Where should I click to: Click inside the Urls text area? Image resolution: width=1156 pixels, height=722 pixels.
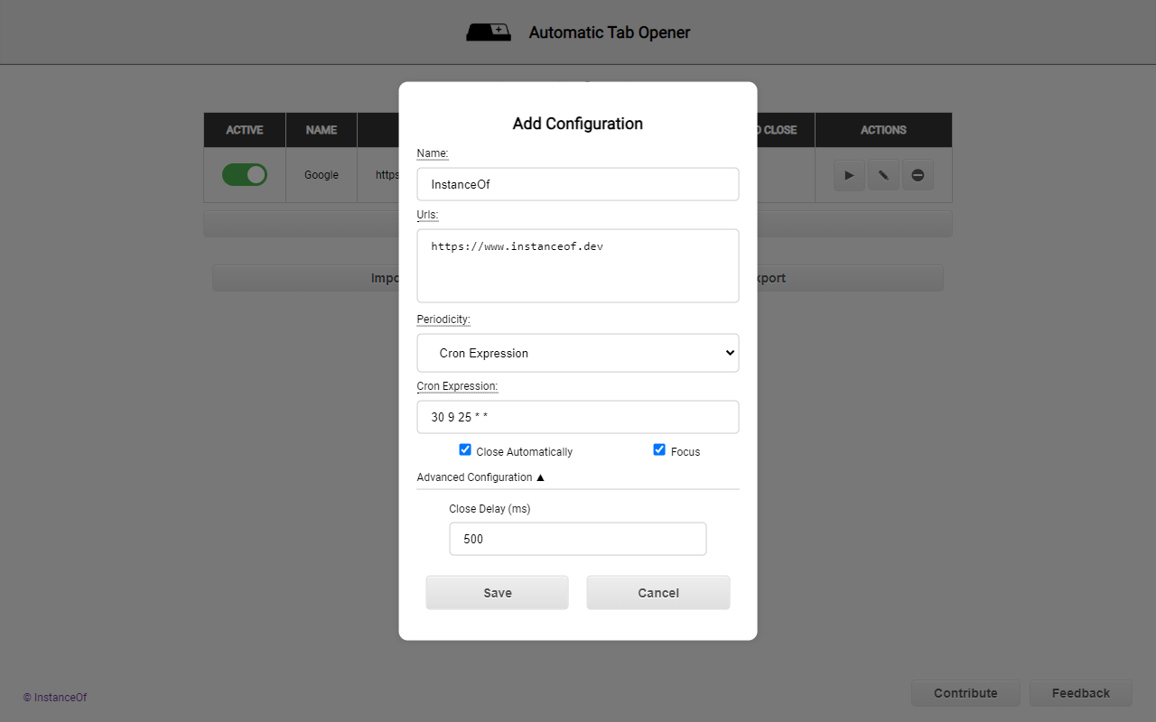[578, 265]
